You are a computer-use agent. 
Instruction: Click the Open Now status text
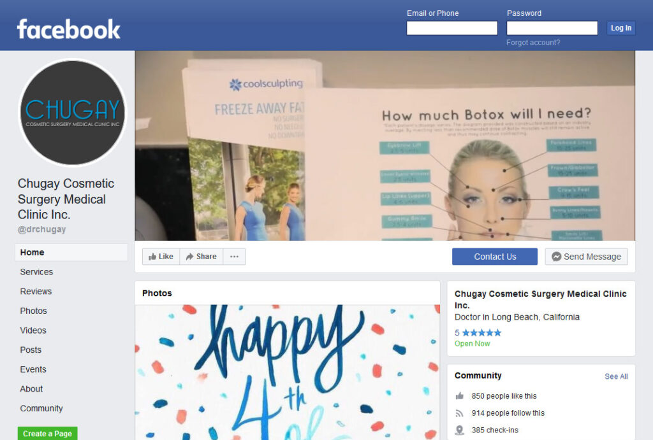[473, 343]
